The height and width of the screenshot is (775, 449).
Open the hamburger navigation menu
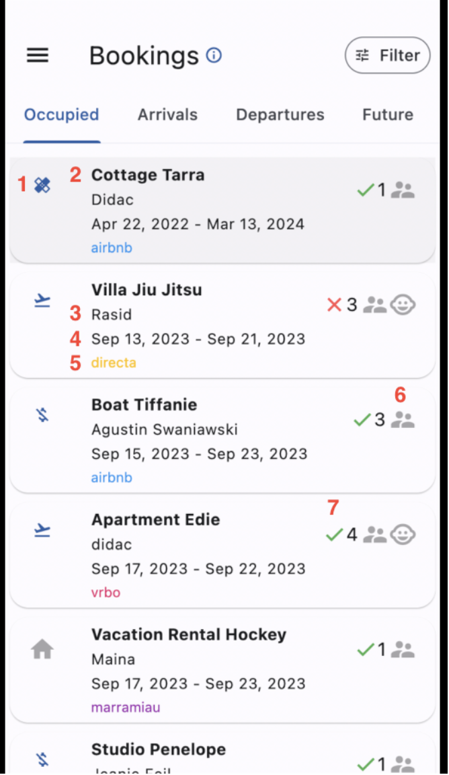[38, 55]
